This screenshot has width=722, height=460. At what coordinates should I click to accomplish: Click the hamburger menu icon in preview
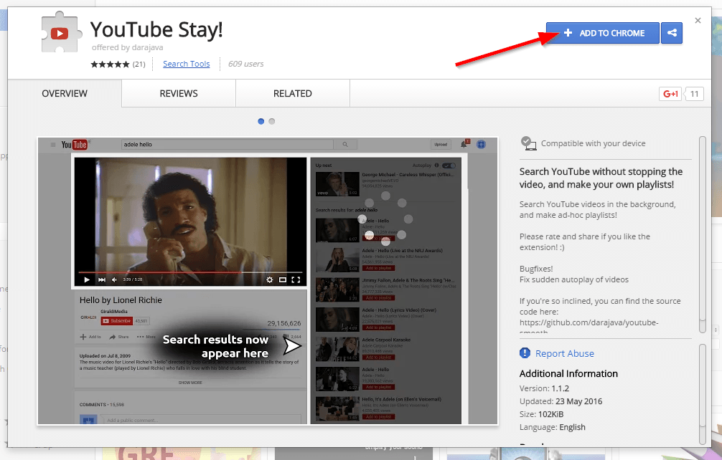point(53,145)
